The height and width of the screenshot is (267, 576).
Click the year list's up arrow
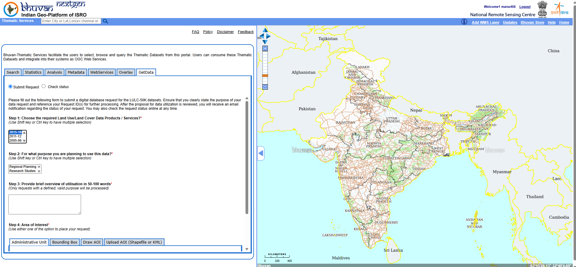tap(24, 133)
